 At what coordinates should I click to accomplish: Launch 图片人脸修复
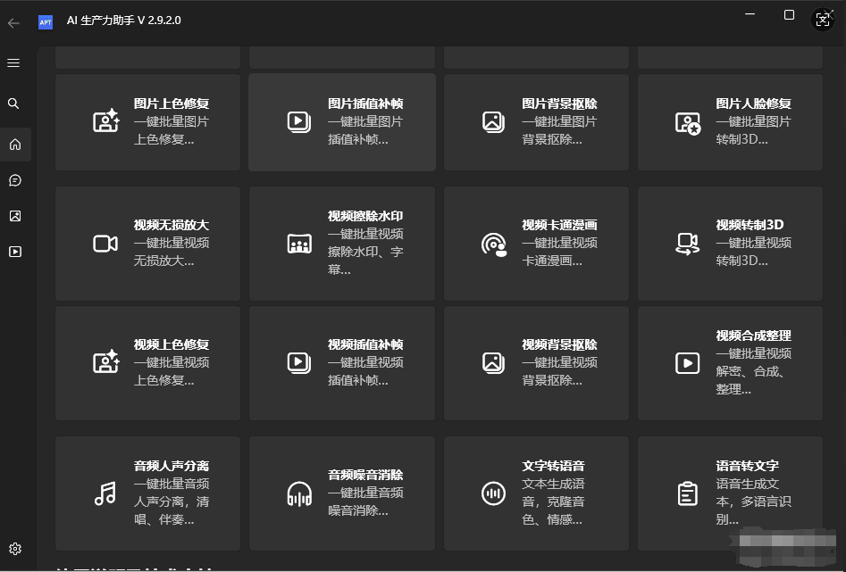(730, 121)
